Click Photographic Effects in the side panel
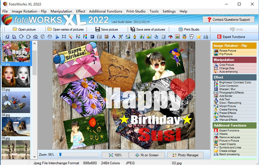The width and height of the screenshot is (259, 165). (x=231, y=93)
